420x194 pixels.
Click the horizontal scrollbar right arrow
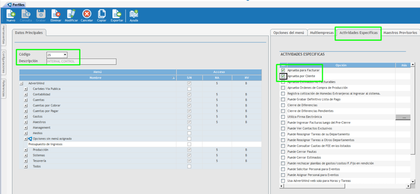click(x=408, y=186)
